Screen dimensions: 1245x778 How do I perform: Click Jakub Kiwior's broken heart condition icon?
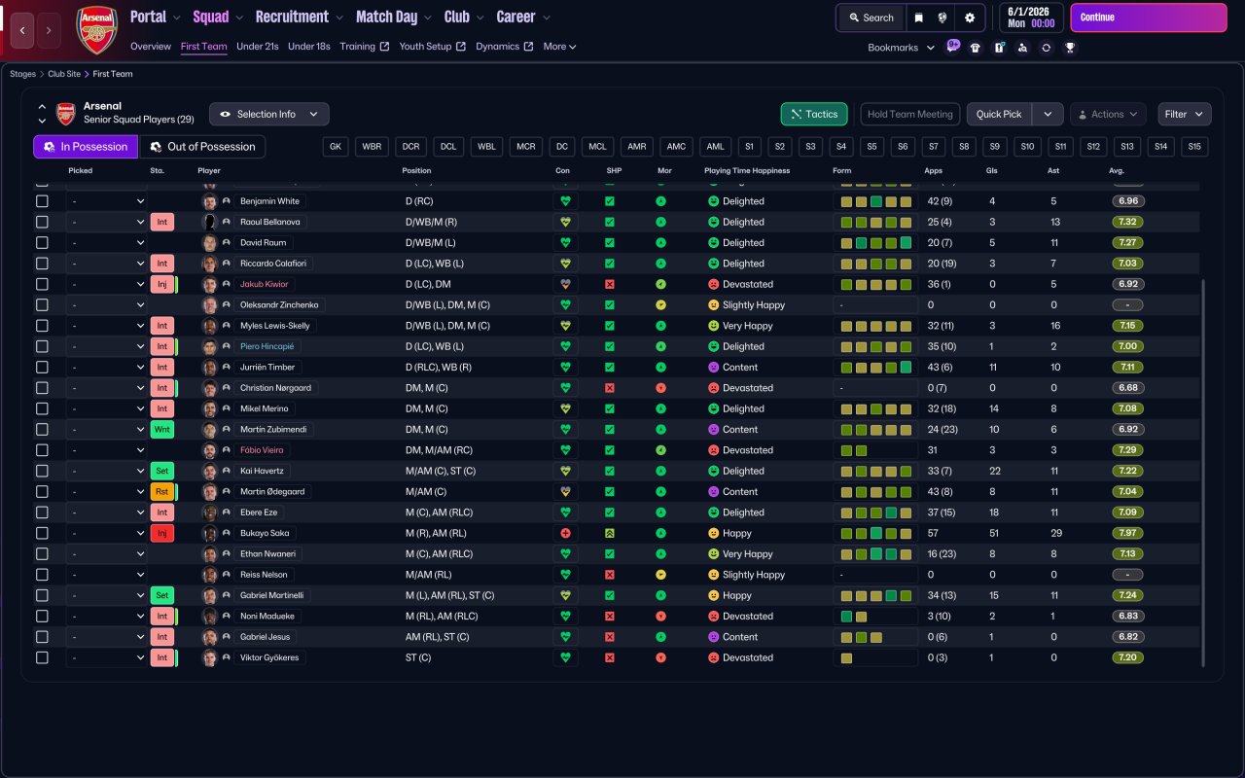pyautogui.click(x=565, y=284)
